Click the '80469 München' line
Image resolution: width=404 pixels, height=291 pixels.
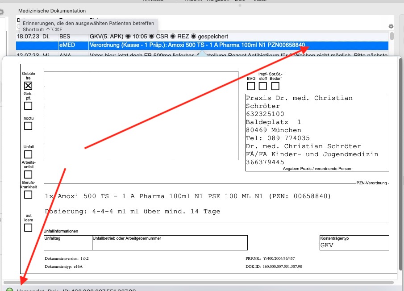[x=274, y=130]
